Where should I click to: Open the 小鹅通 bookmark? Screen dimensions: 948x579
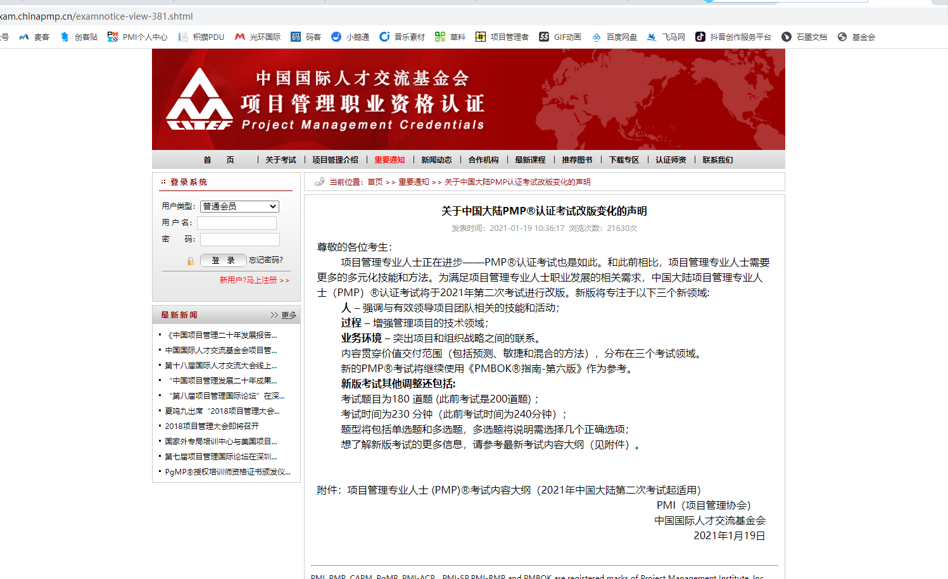point(352,37)
